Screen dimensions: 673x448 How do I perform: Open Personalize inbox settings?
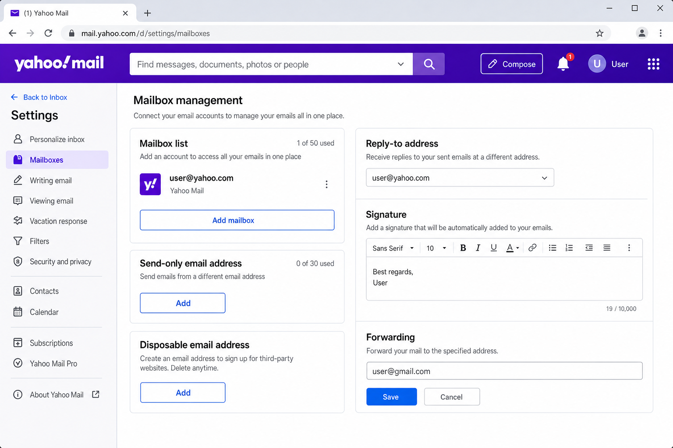click(57, 139)
